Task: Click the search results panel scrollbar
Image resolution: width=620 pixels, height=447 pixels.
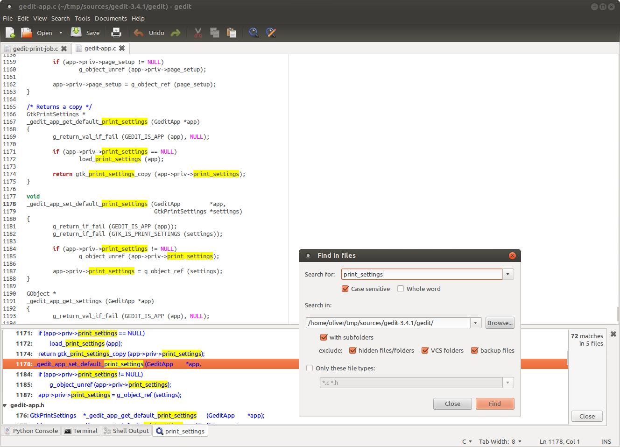Action: tap(568, 358)
